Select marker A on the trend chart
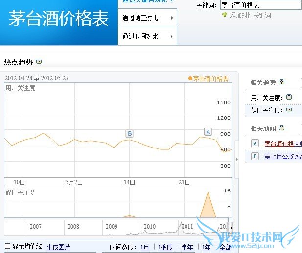 tap(208, 132)
